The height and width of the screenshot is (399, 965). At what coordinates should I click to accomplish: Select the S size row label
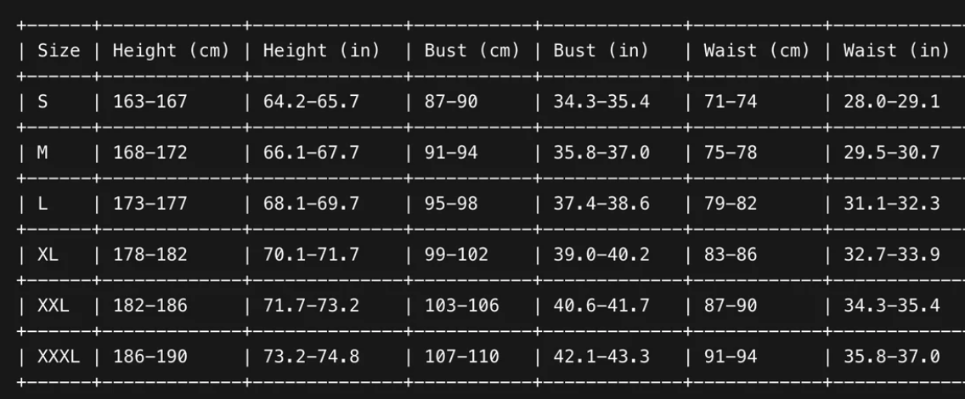[x=43, y=102]
